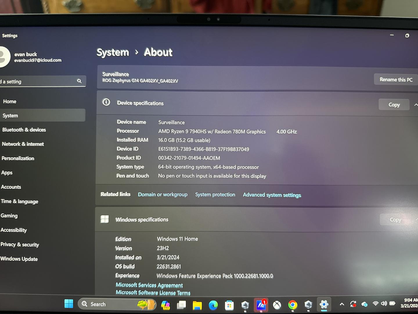This screenshot has height=314, width=418.
Task: Collapse the Device specifications section
Action: (416, 105)
